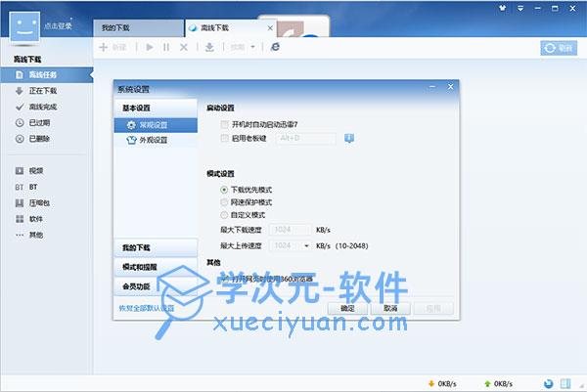
Task: Filter by 视频 category in the sidebar
Action: pos(36,171)
